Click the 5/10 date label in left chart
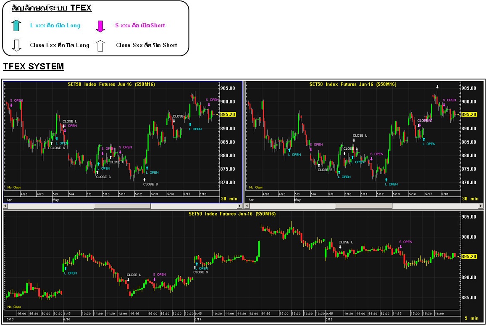 coord(106,194)
